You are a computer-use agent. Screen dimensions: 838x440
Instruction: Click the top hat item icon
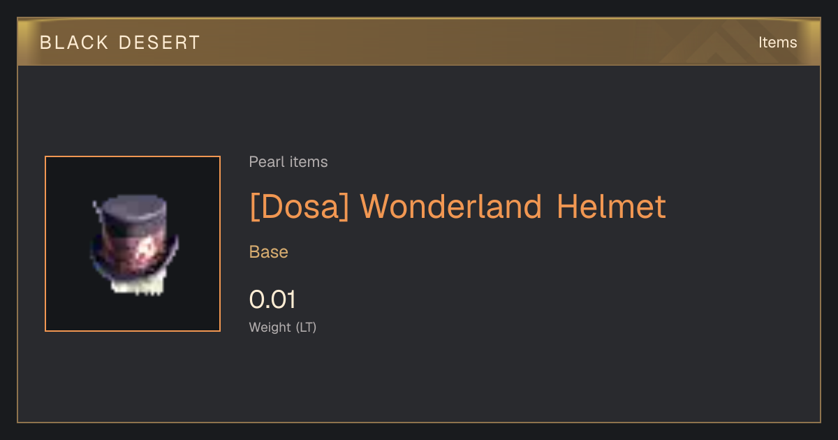tap(133, 244)
